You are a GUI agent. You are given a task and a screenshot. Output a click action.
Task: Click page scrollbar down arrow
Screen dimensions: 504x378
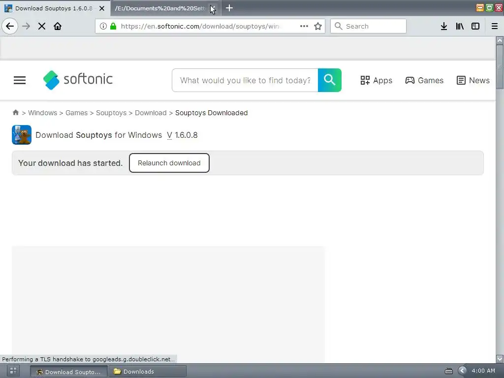500,358
